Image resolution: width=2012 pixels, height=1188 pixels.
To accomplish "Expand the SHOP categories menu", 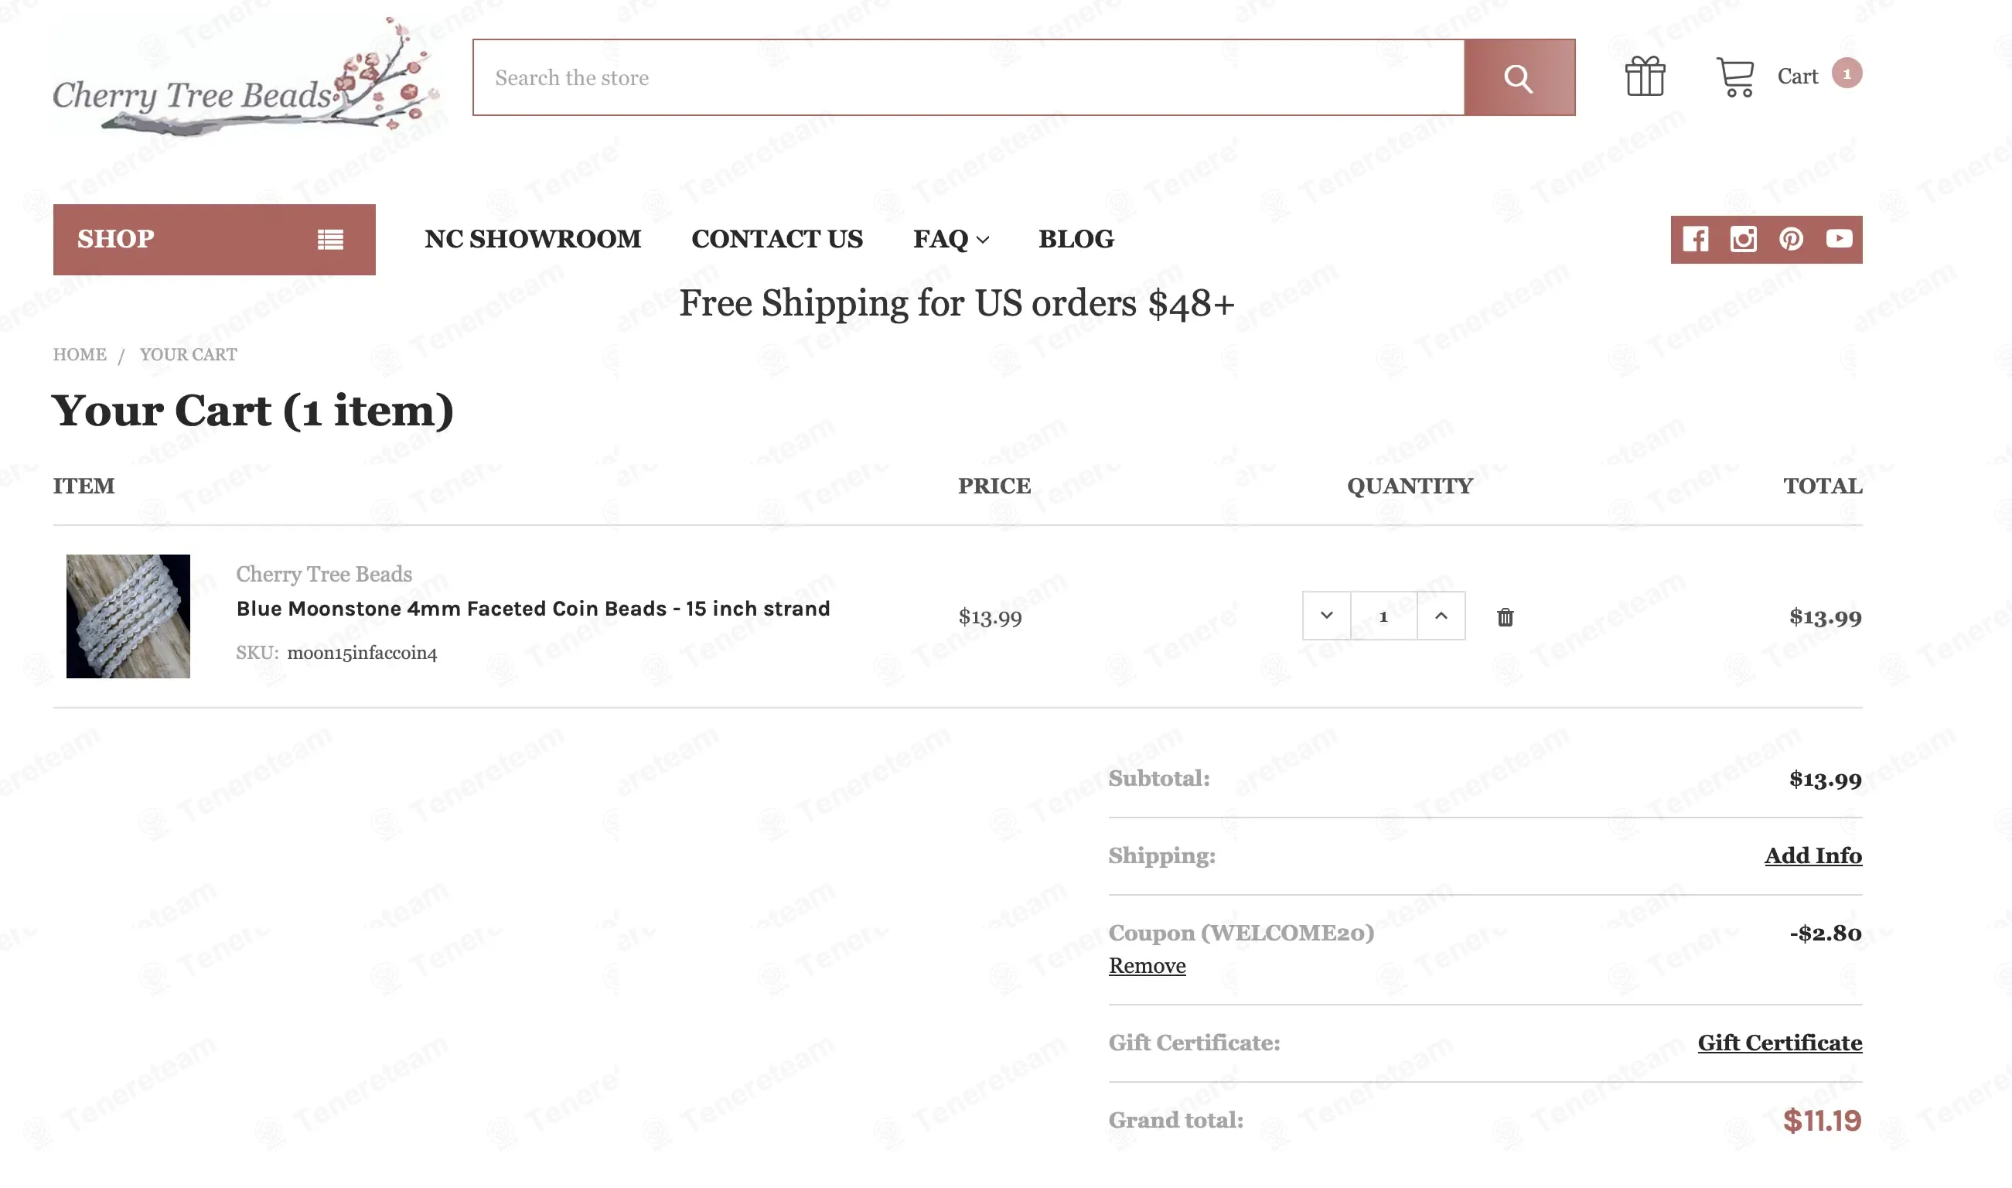I will tap(213, 239).
